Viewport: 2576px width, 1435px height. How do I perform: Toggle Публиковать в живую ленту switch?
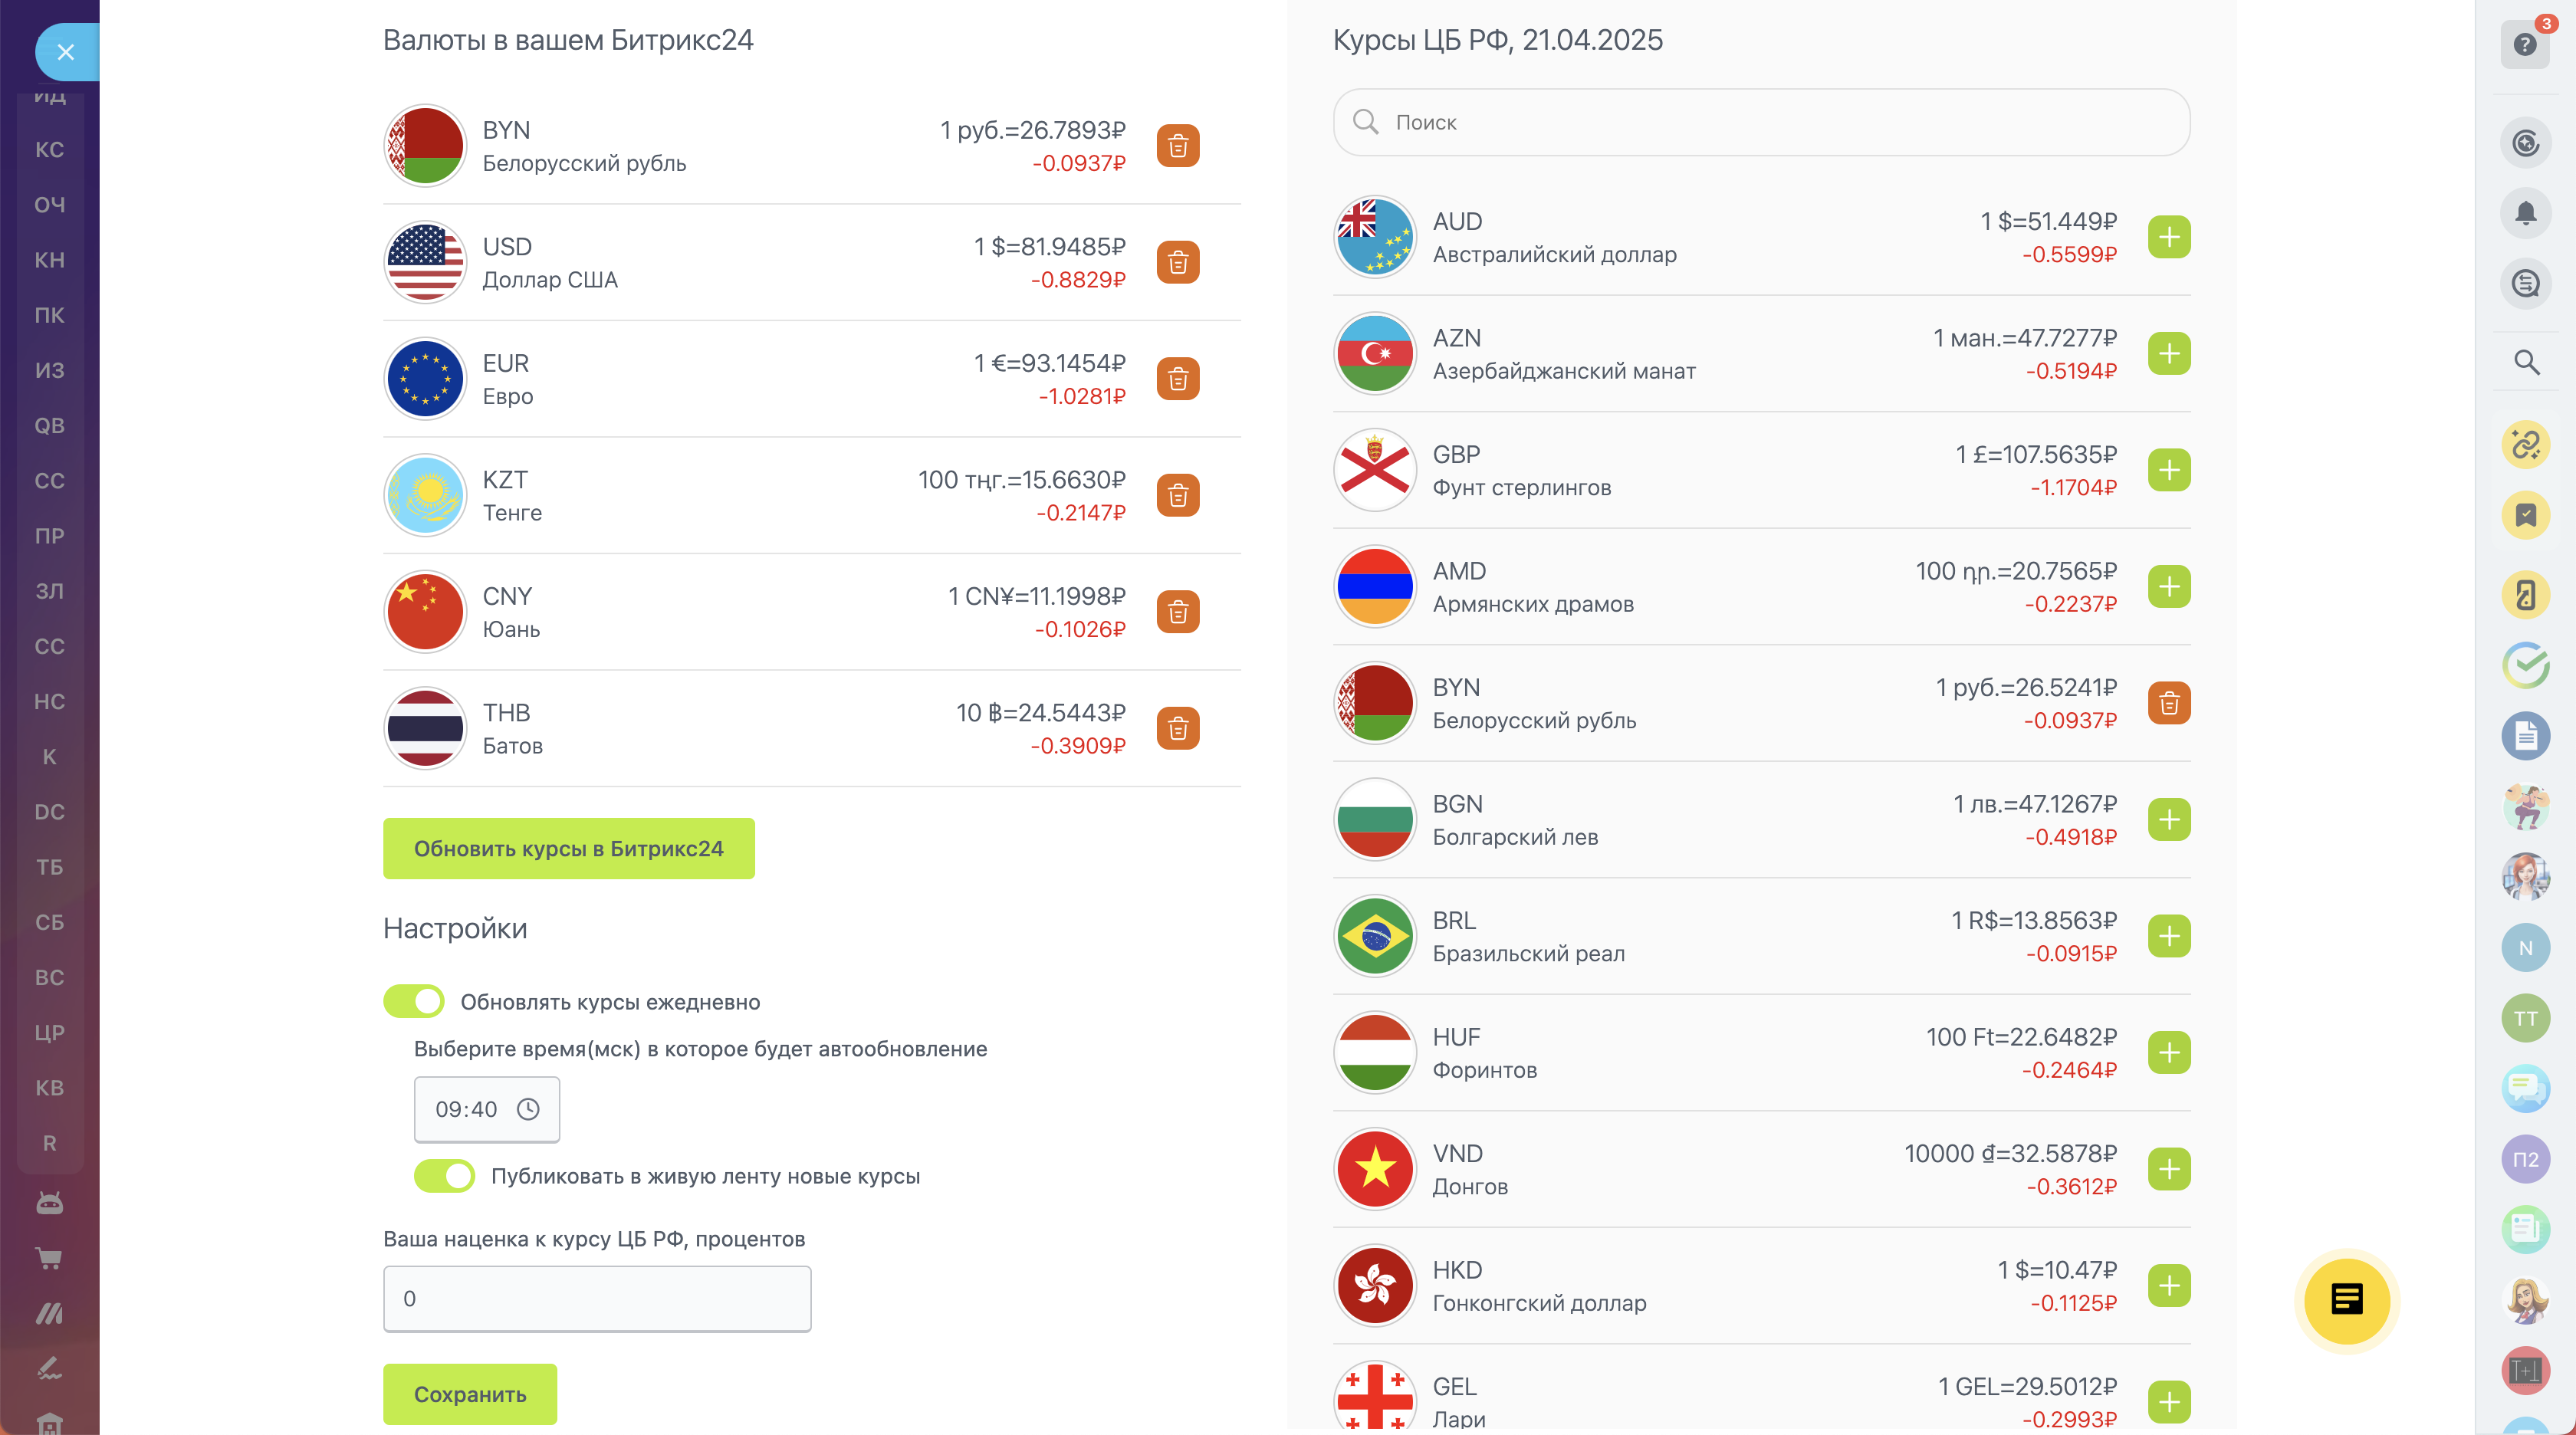(x=445, y=1176)
